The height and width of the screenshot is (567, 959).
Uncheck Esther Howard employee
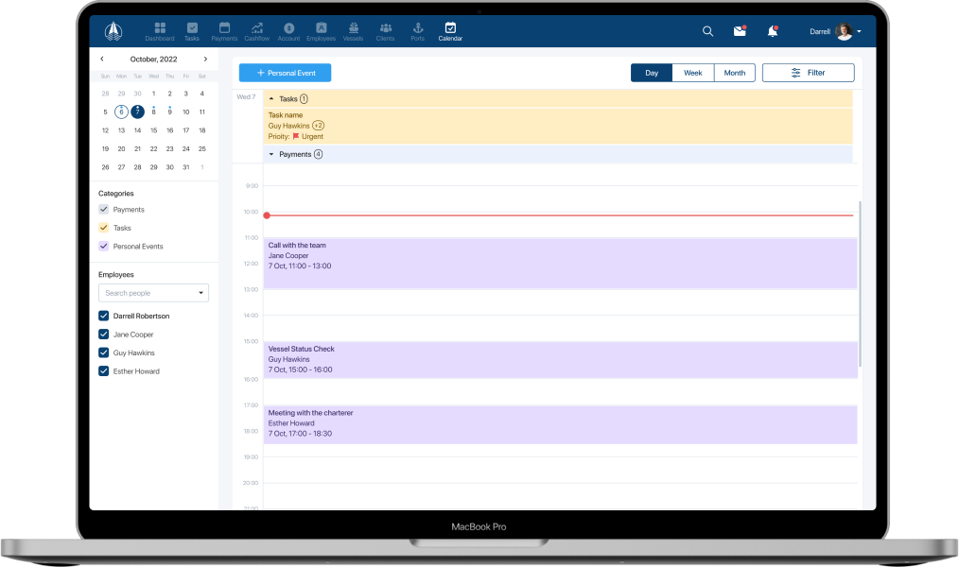click(103, 370)
